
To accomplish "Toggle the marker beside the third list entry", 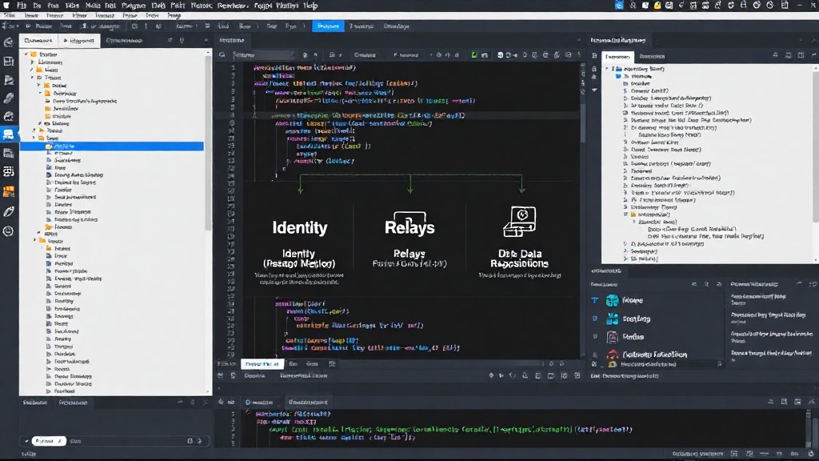I will click(595, 337).
